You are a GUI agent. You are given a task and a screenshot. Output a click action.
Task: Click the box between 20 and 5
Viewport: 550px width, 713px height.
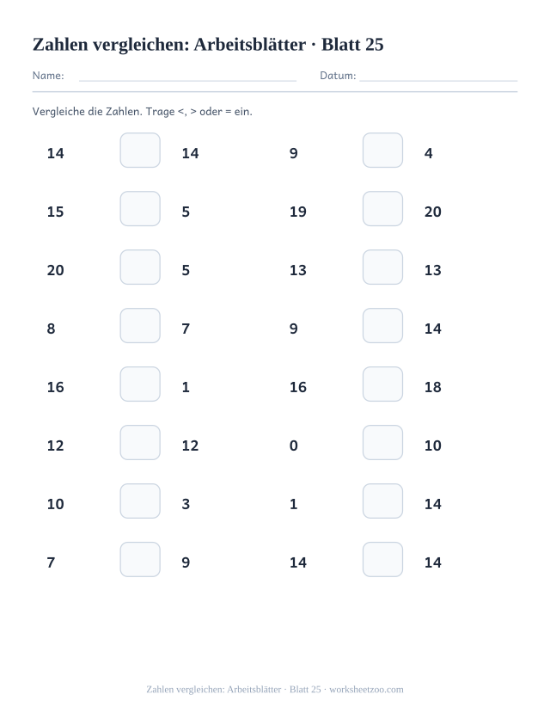[x=140, y=267]
